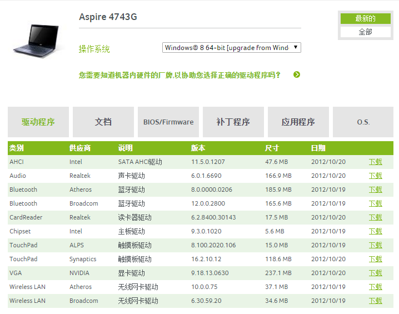
Task: Click the hardware vendor help link
Action: coord(179,75)
